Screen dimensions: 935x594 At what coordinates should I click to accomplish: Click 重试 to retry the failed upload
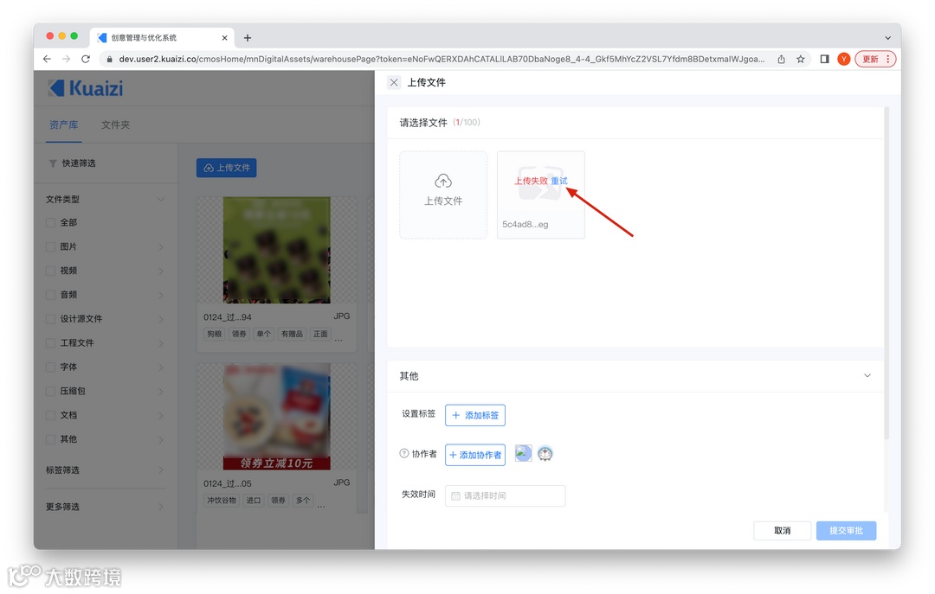pos(559,182)
